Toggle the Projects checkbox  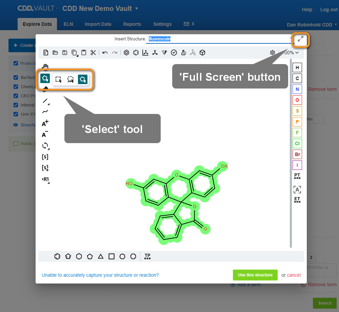point(16,63)
